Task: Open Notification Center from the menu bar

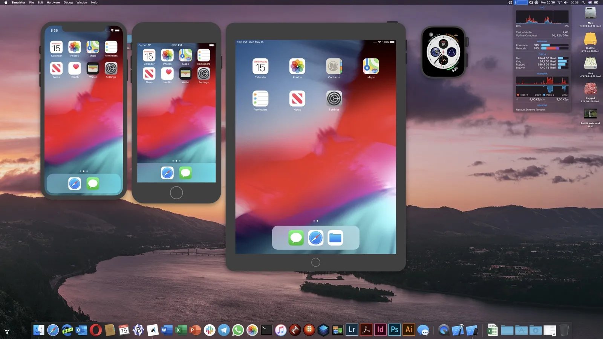Action: pos(597,2)
